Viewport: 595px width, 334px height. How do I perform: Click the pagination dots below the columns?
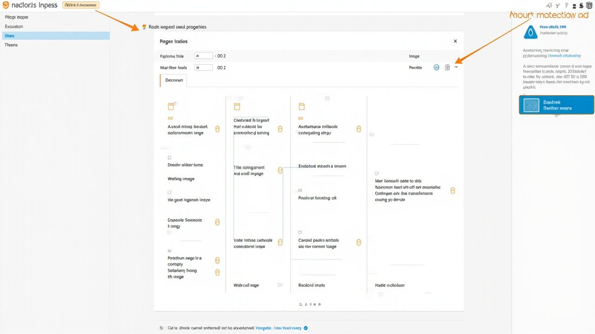coord(310,304)
